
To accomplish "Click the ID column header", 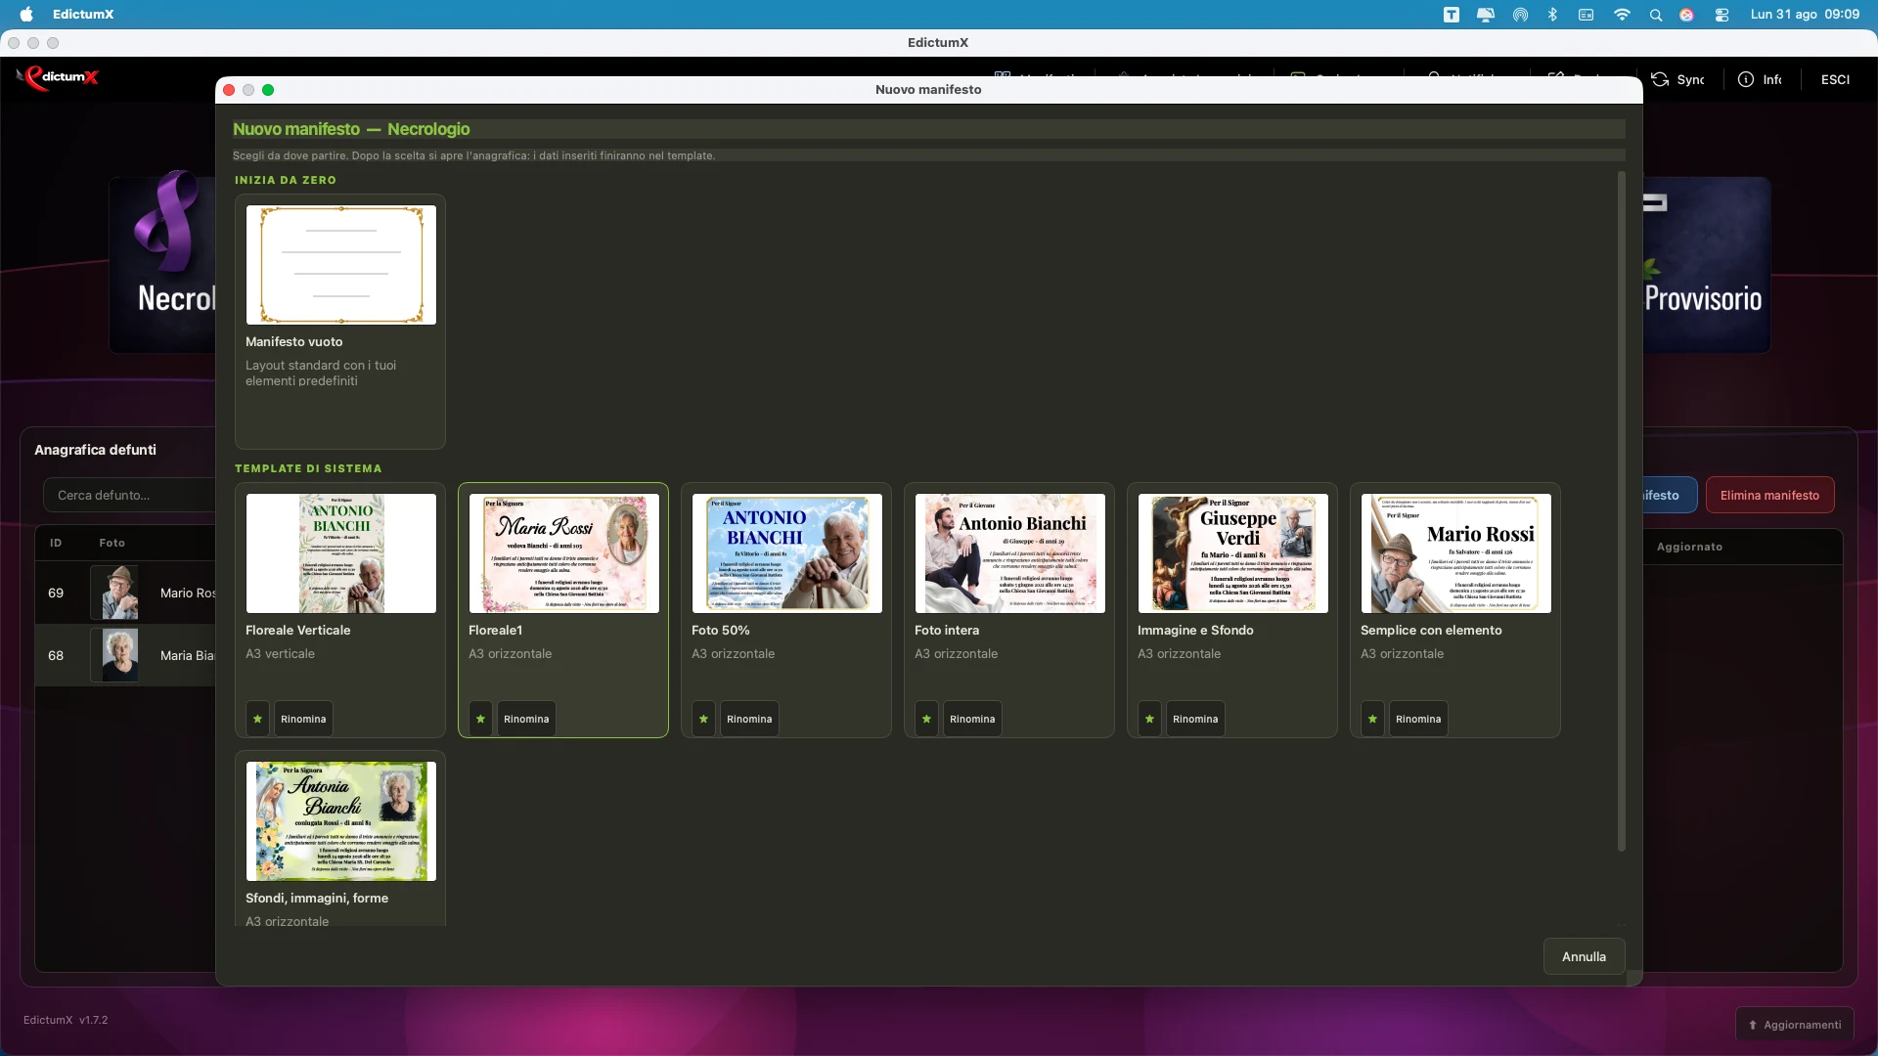I will click(56, 543).
